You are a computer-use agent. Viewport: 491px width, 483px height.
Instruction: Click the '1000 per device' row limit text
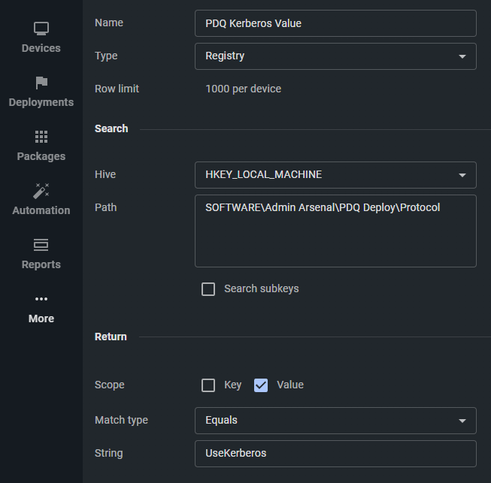point(243,89)
